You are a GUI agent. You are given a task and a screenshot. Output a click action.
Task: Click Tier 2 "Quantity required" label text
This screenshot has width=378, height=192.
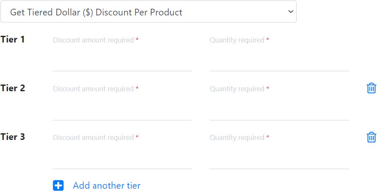(x=237, y=89)
